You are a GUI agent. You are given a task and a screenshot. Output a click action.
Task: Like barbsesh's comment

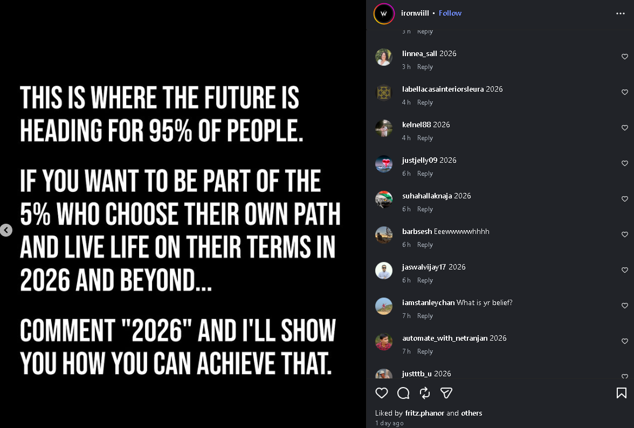(625, 234)
